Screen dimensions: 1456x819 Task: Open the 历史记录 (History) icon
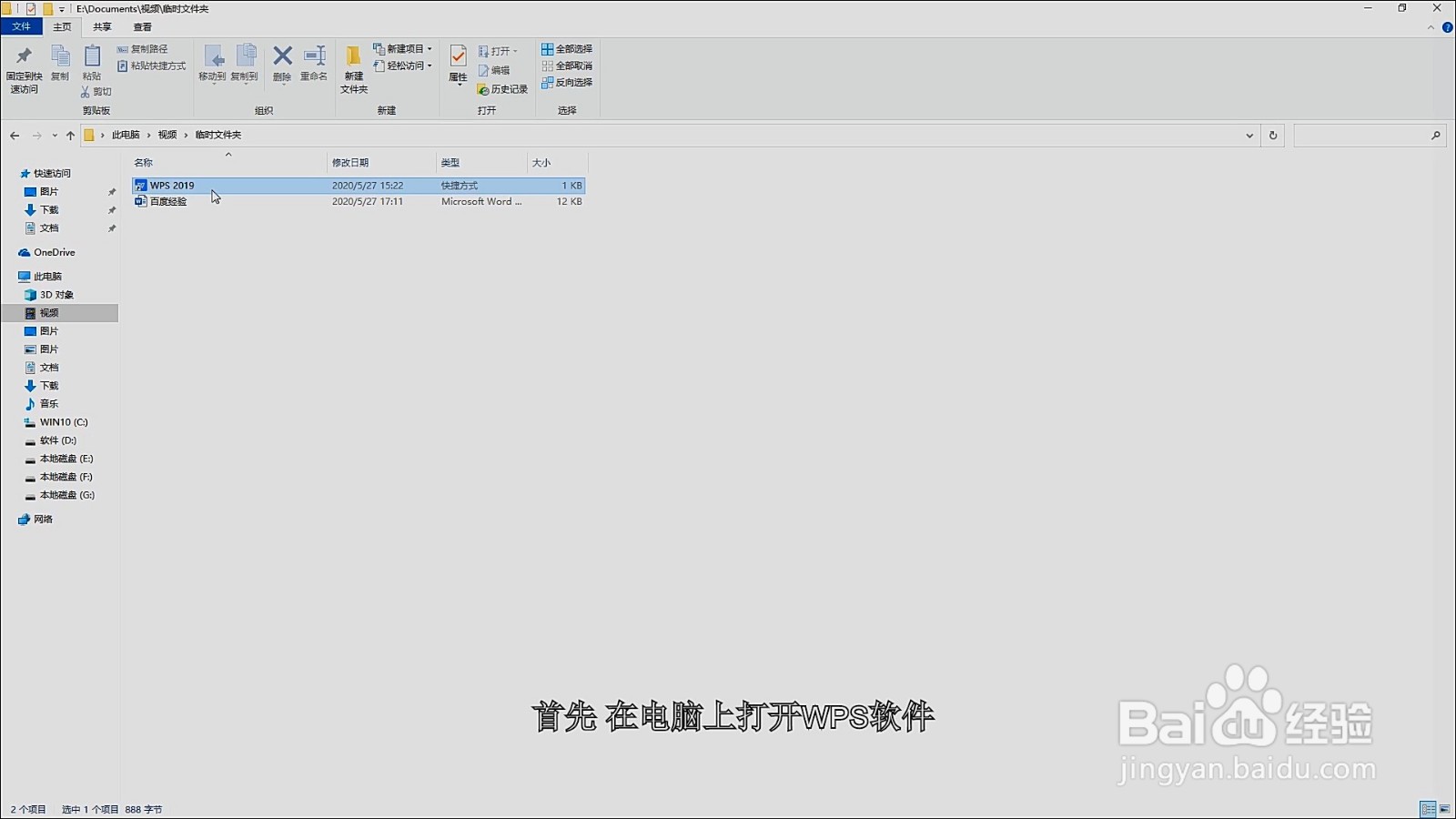click(x=503, y=89)
